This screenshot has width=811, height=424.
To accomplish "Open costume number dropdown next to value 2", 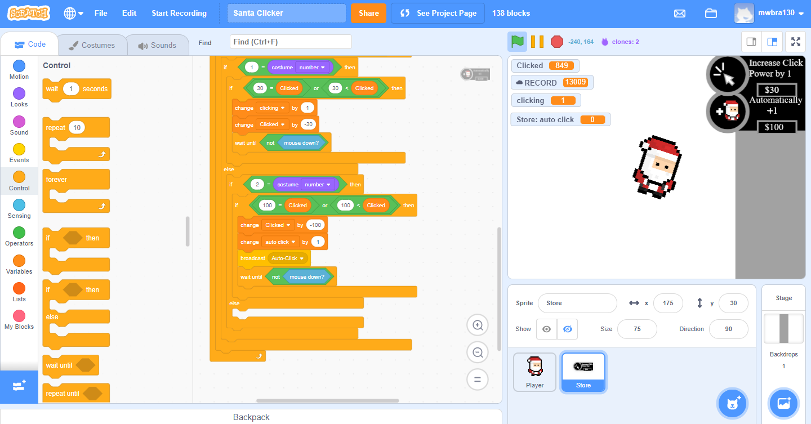I will coord(319,185).
